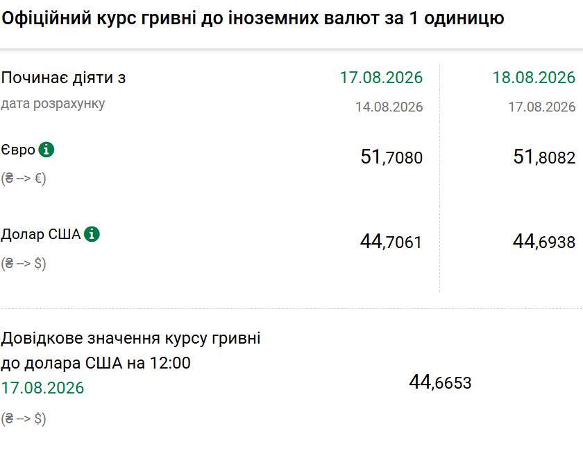Click dollar rate 44,7061
This screenshot has width=583, height=451.
tap(391, 241)
